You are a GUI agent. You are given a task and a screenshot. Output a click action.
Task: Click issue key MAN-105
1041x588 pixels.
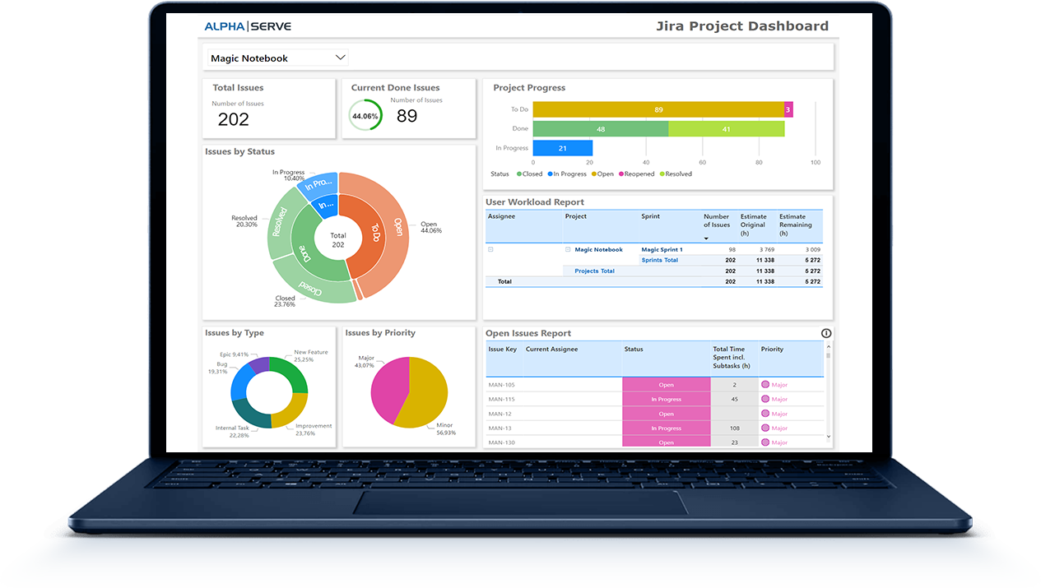click(501, 385)
